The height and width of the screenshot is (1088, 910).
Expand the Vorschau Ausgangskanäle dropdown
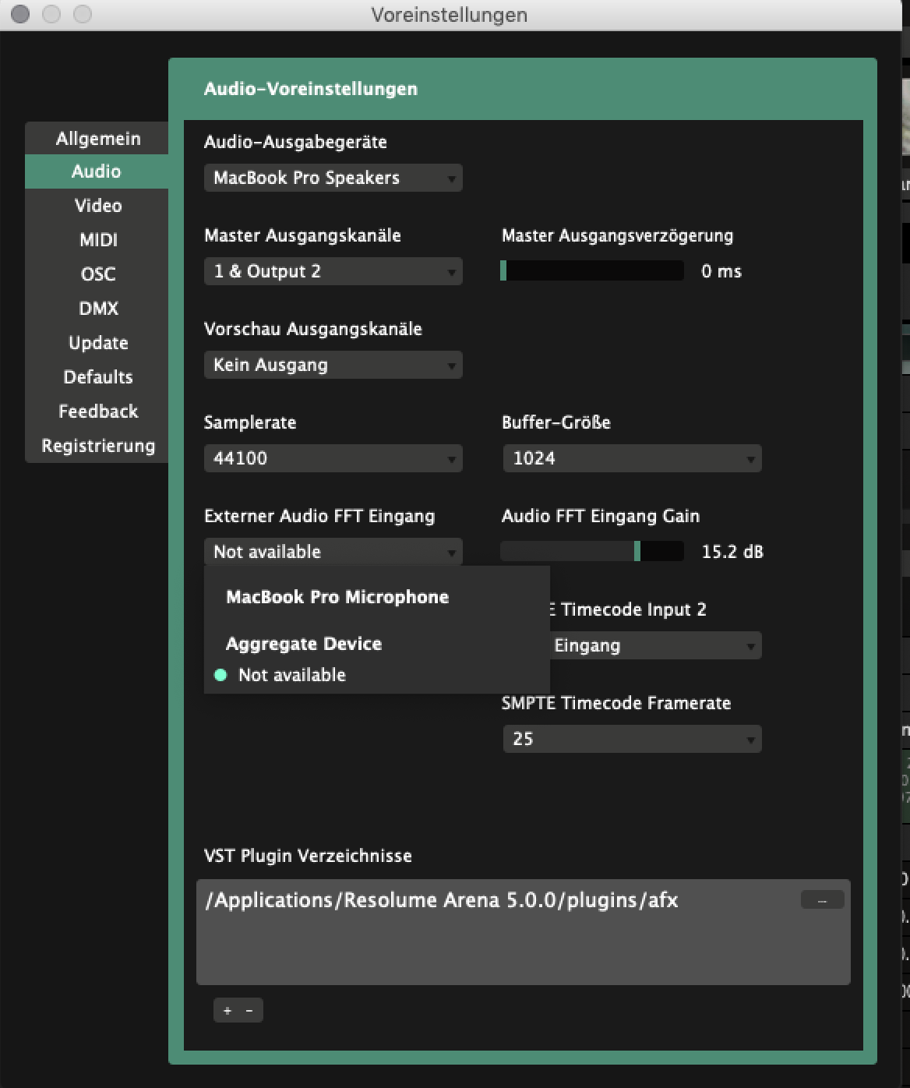[x=333, y=365]
